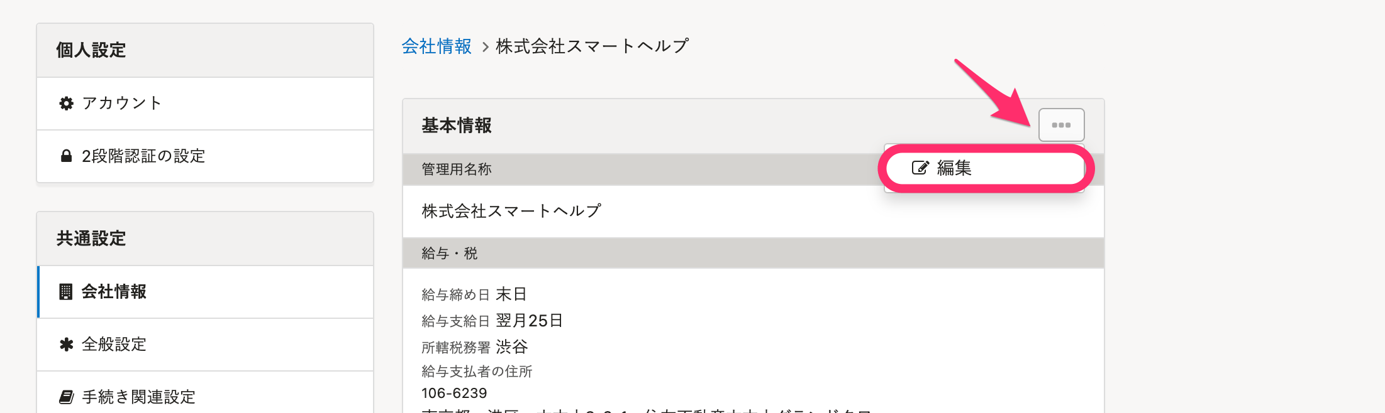Click the 給与・税 section header
The width and height of the screenshot is (1385, 413).
(x=753, y=253)
